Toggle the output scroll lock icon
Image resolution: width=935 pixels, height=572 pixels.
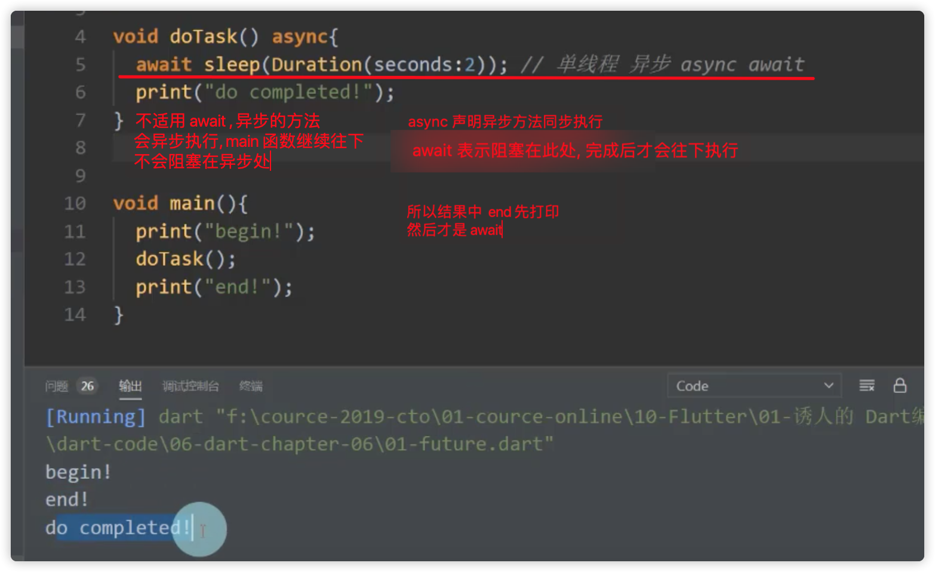[x=900, y=386]
